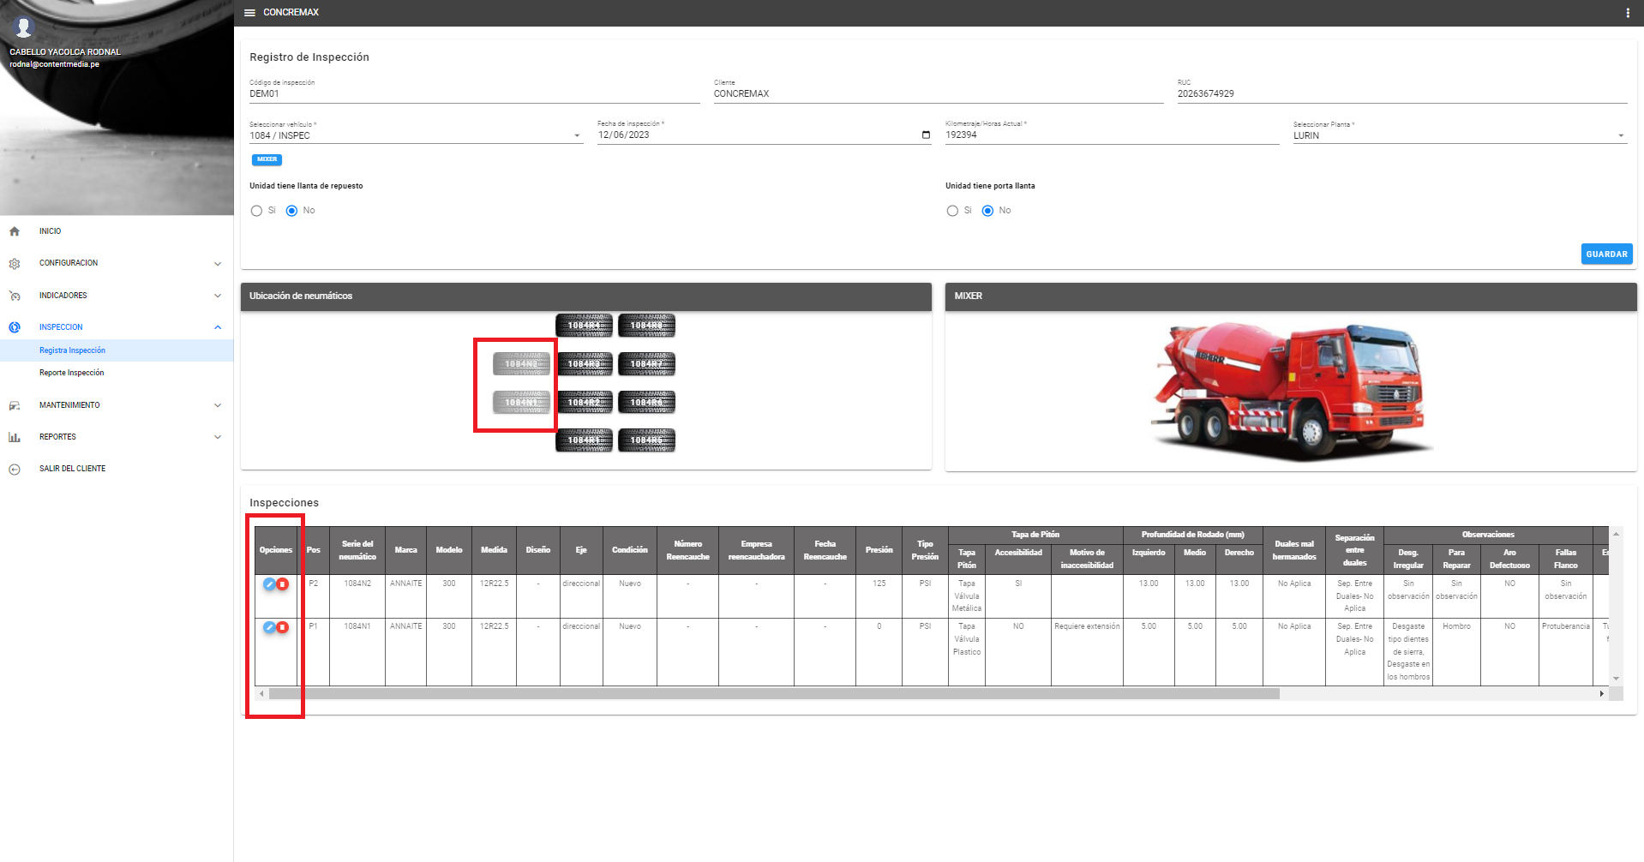Open the calendar picker for inspection date

coord(925,135)
